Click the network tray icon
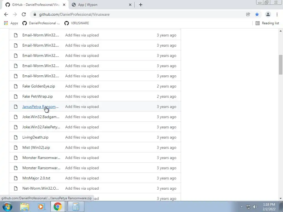 click(x=248, y=207)
